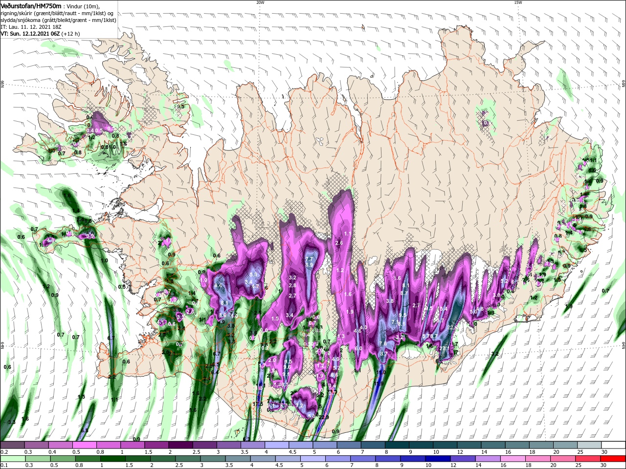This screenshot has width=626, height=469.
Task: Click the 2.5 label in top legend row
Action: click(197, 452)
